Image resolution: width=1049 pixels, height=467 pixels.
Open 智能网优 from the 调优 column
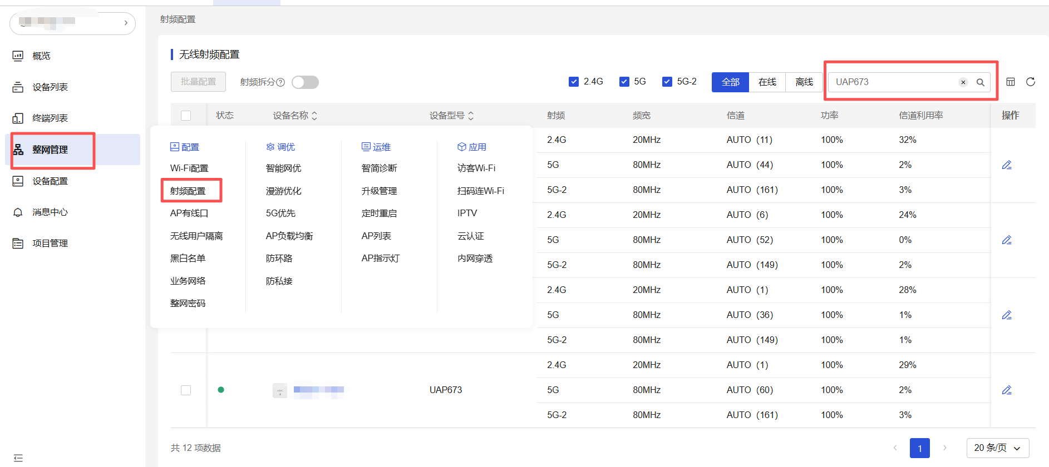point(283,168)
